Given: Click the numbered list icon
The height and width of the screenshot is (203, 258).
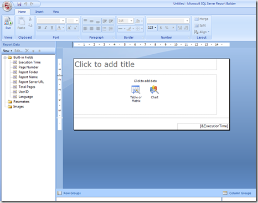Looking at the screenshot, I should pos(111,29).
